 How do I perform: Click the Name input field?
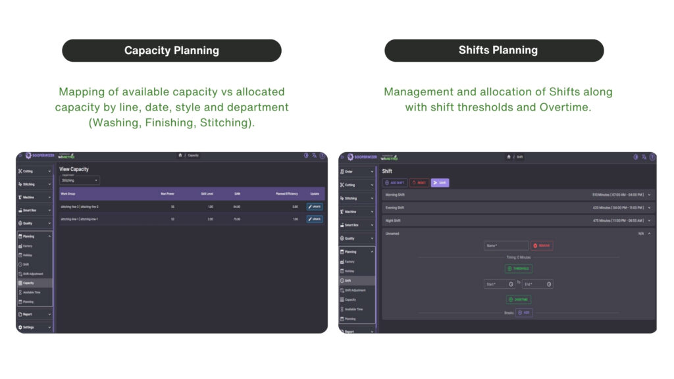click(505, 244)
